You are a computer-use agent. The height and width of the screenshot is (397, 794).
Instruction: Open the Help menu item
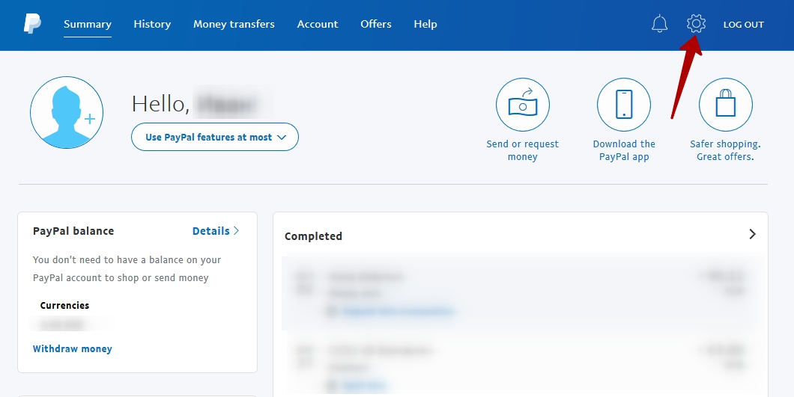[x=425, y=24]
